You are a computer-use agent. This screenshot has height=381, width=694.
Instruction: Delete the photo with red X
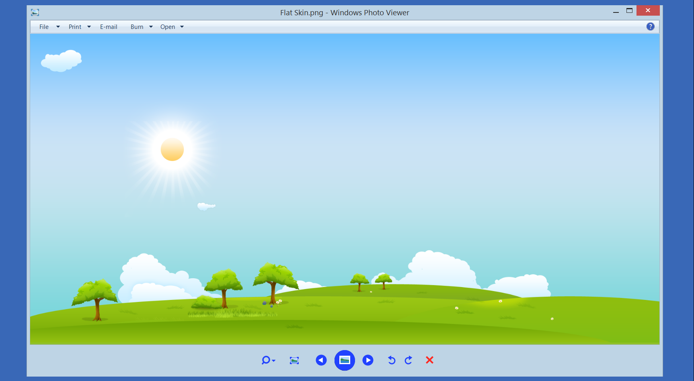pyautogui.click(x=429, y=360)
